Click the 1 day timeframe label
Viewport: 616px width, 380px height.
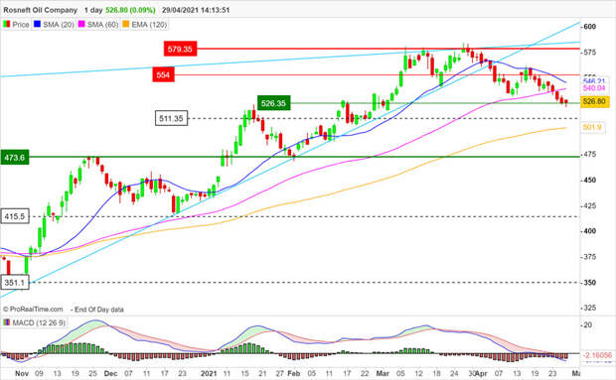point(93,10)
